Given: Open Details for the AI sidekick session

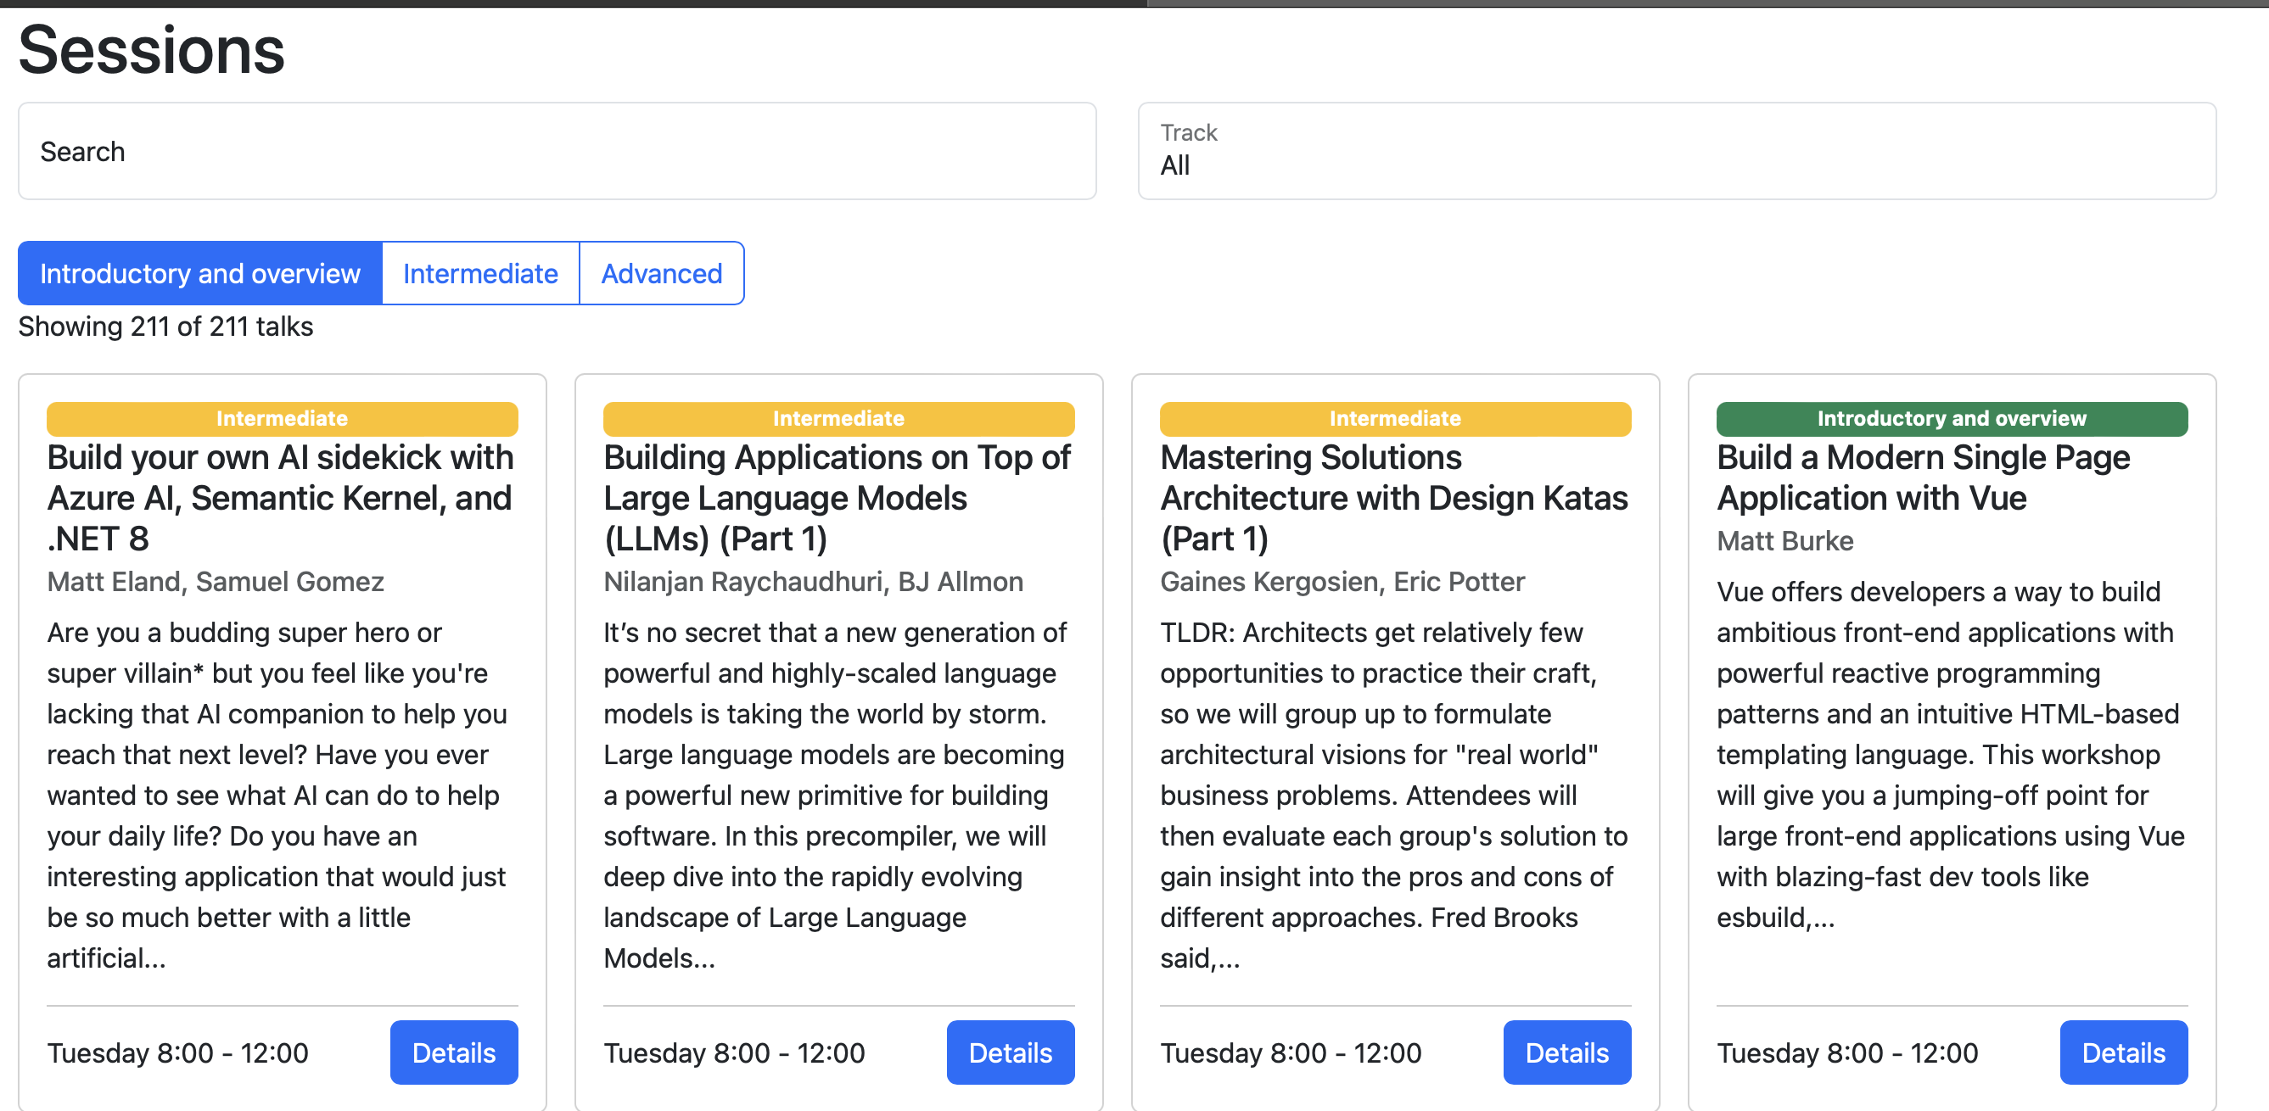Looking at the screenshot, I should (x=454, y=1052).
